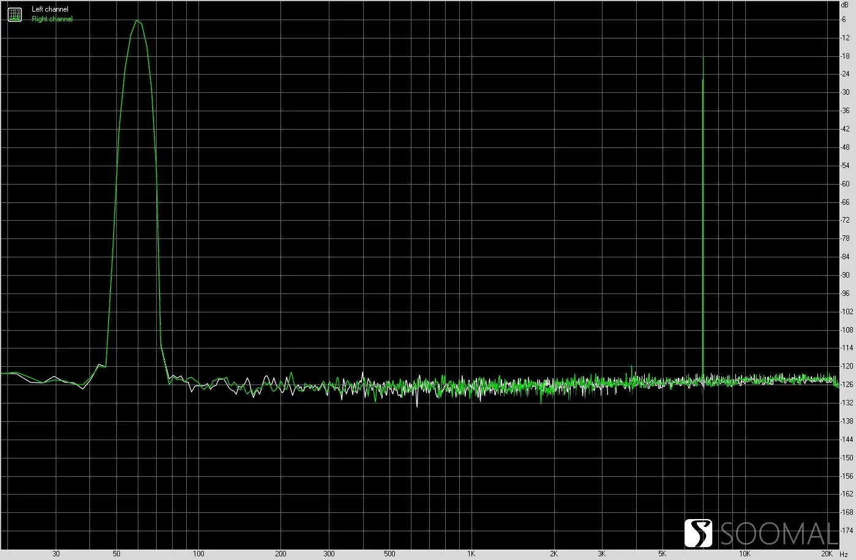Click the -156 value on the dB axis
Viewport: 856px width, 560px height.
point(846,476)
